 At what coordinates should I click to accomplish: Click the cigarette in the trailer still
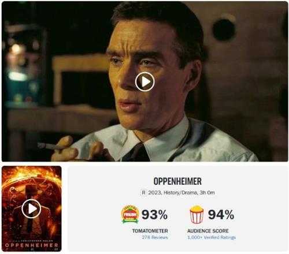[47, 147]
